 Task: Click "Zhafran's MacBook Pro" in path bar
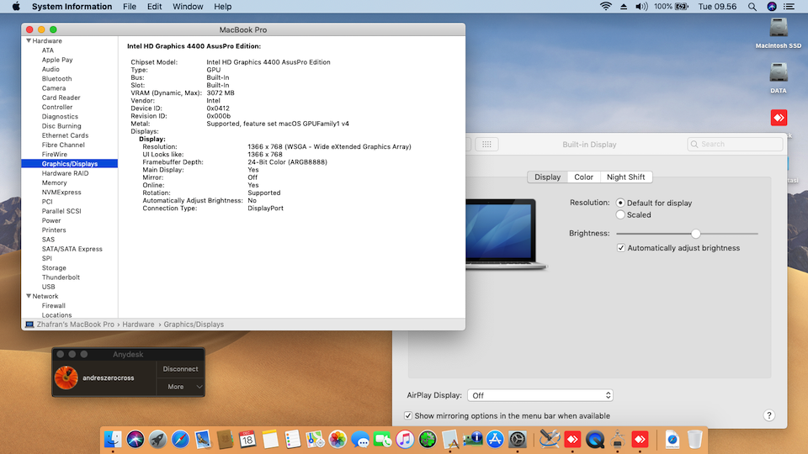coord(75,325)
